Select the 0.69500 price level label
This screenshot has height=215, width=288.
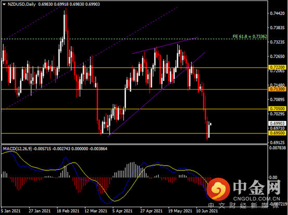pyautogui.click(x=278, y=133)
